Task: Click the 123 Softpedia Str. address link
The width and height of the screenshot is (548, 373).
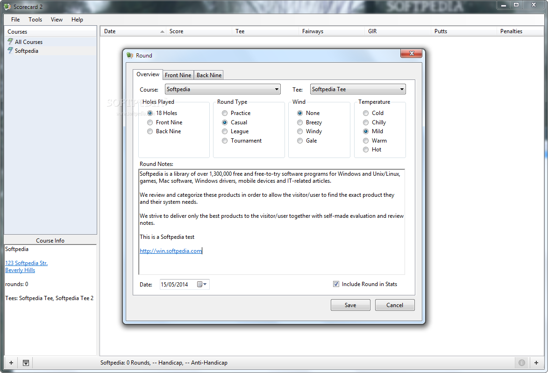Action: point(26,263)
